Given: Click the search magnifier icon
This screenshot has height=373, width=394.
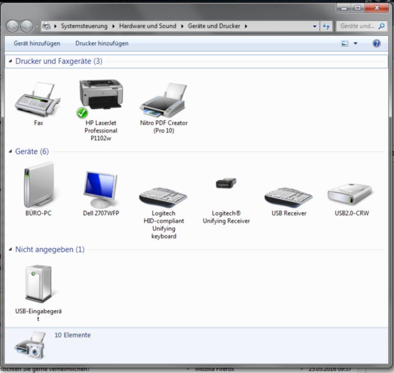Looking at the screenshot, I should point(381,26).
